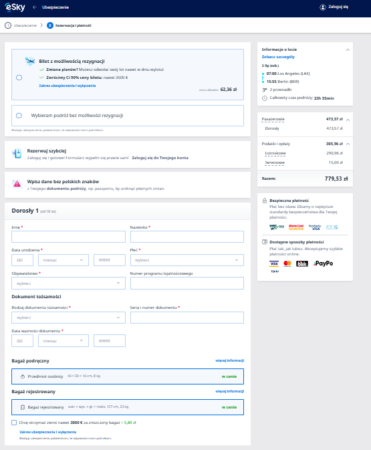This screenshot has width=371, height=450.
Task: Click the eSky logo
Action: coord(15,7)
